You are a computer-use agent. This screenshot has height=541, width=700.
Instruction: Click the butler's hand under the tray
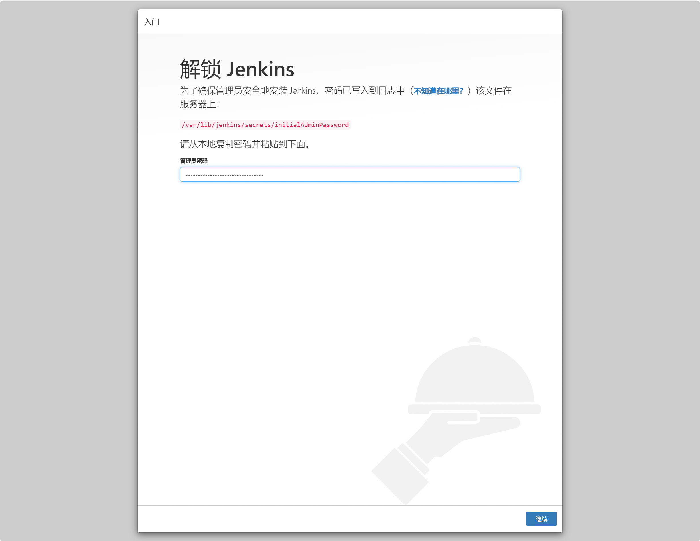[455, 433]
